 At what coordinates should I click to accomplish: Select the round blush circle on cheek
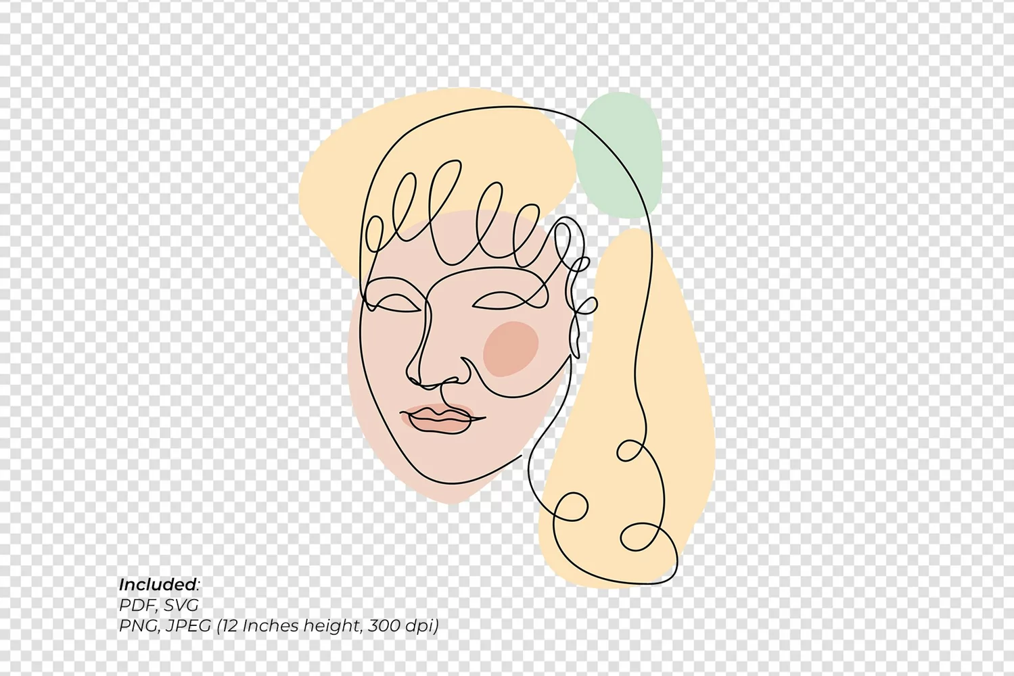(511, 349)
